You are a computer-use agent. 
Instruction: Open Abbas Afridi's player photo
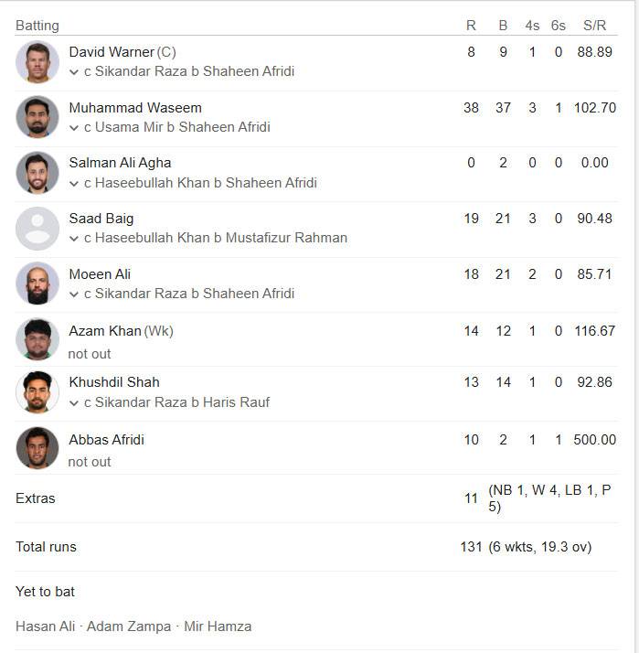pos(37,448)
